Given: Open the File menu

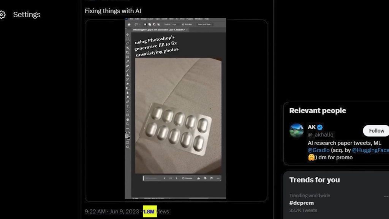Looking at the screenshot, I should tap(132, 19).
